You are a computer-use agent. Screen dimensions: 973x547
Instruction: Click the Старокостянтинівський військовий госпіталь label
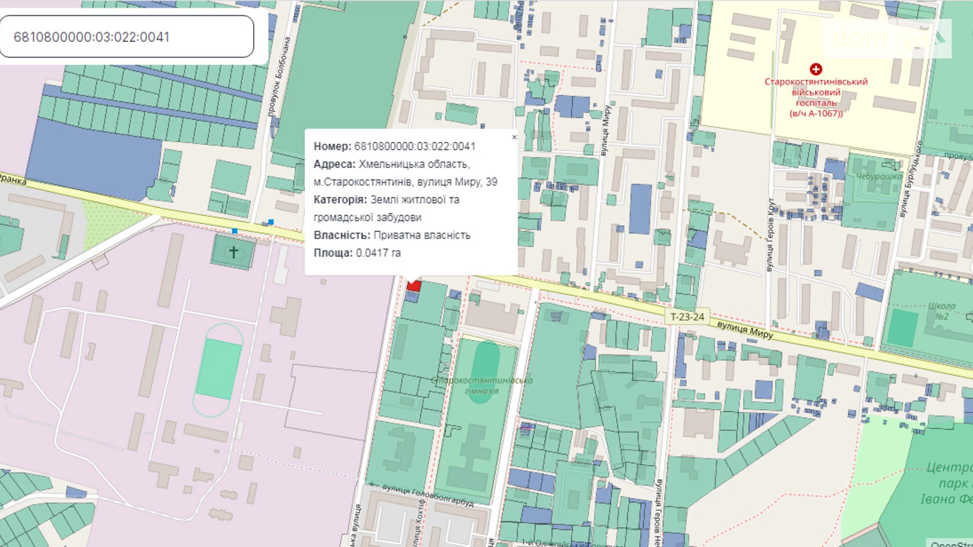coord(816,97)
